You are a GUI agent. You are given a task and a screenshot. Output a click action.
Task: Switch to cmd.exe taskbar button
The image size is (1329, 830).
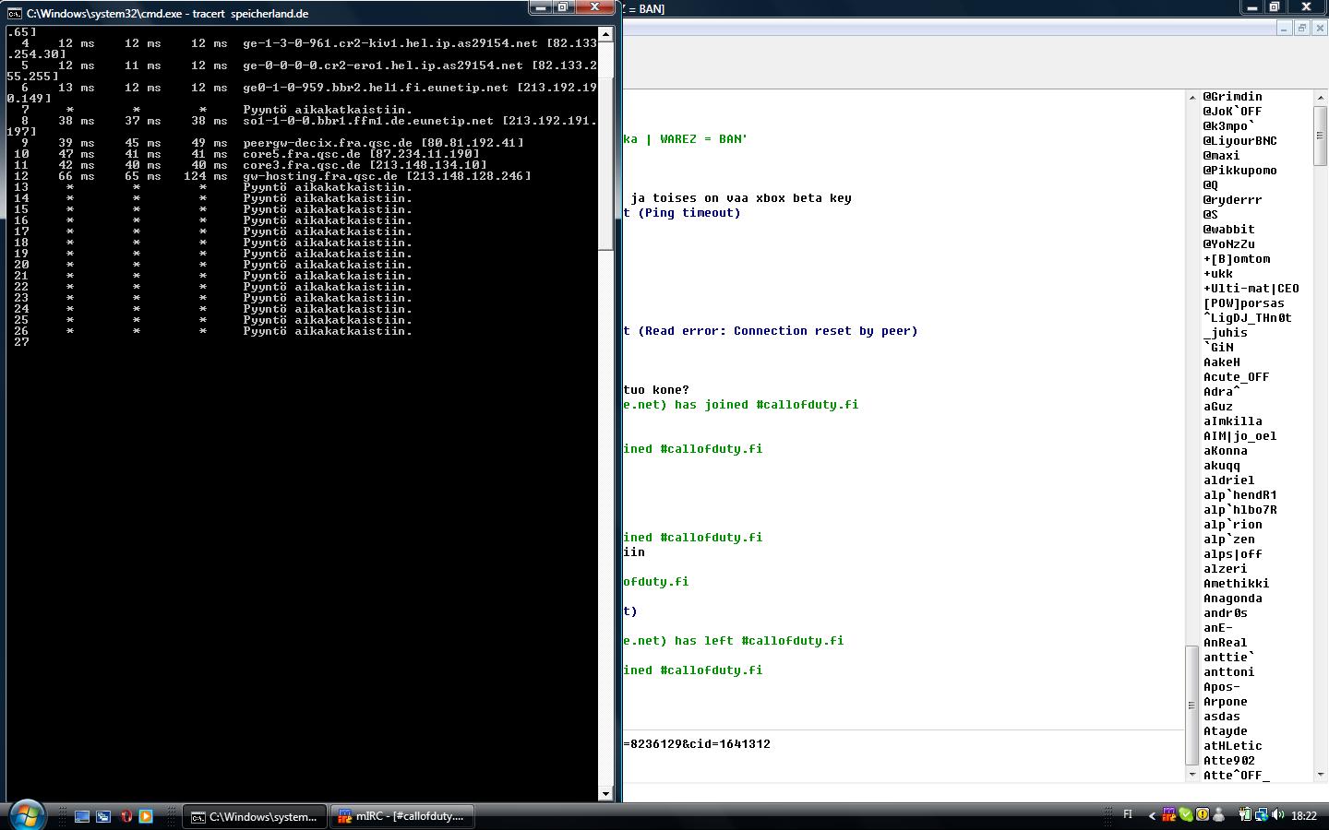pos(254,816)
